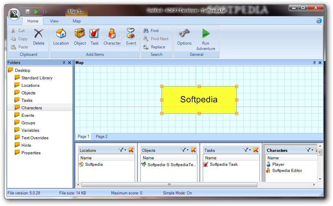Viewport: 333px width, 206px height.
Task: Pin the Folders panel
Action: pyautogui.click(x=64, y=63)
